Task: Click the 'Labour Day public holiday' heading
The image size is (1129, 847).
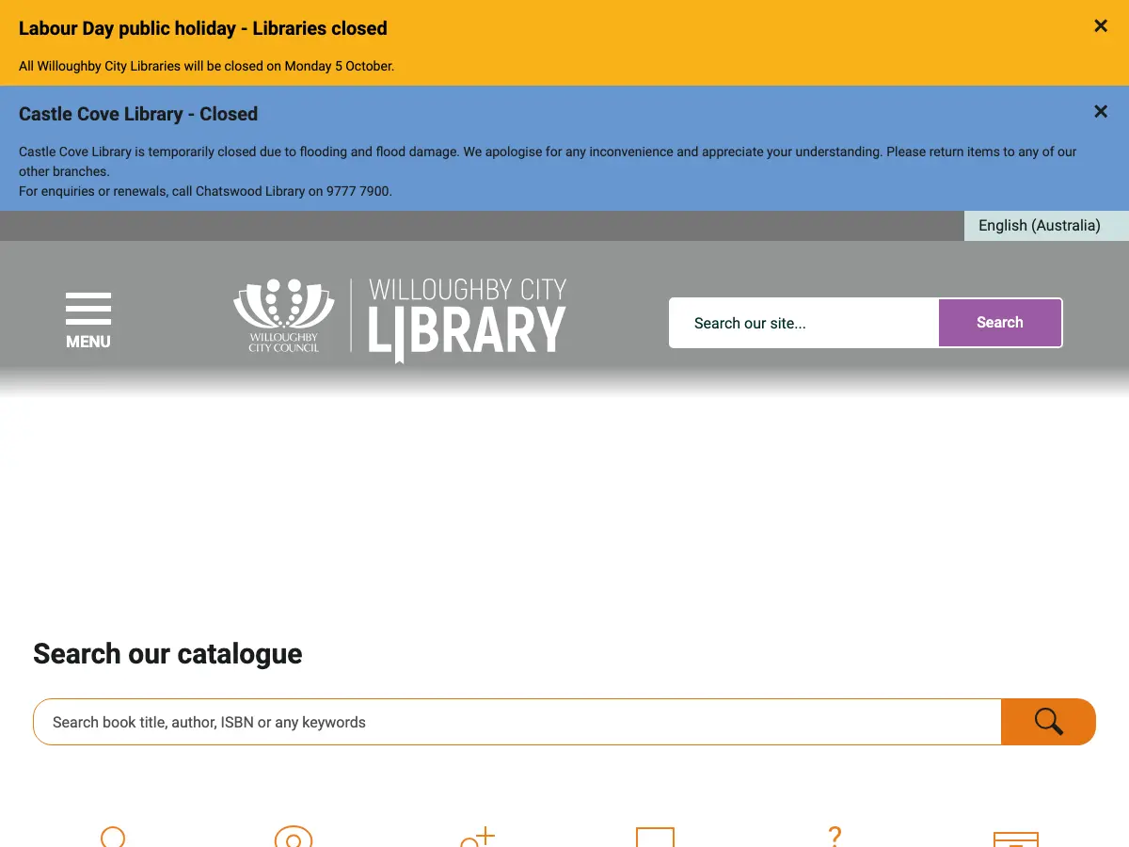Action: 203,28
